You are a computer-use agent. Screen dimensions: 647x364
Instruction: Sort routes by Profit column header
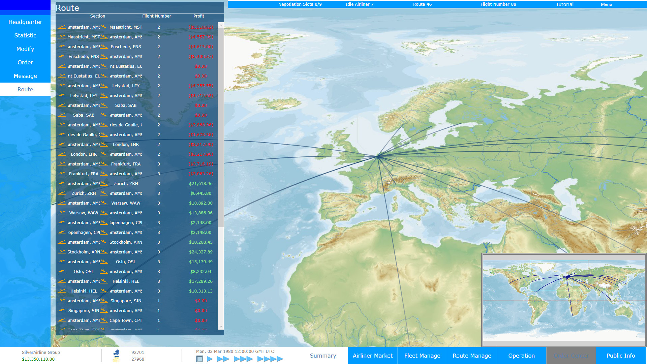(x=198, y=16)
